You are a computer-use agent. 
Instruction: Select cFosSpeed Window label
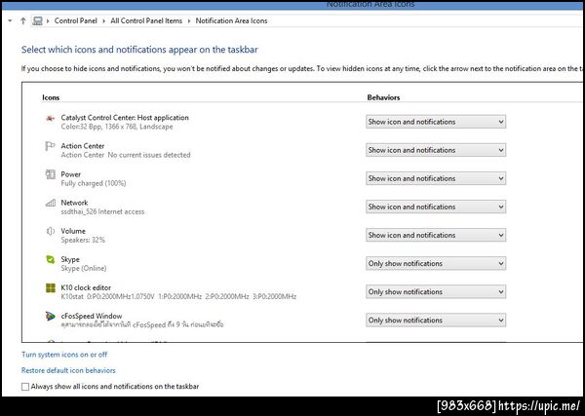(92, 316)
